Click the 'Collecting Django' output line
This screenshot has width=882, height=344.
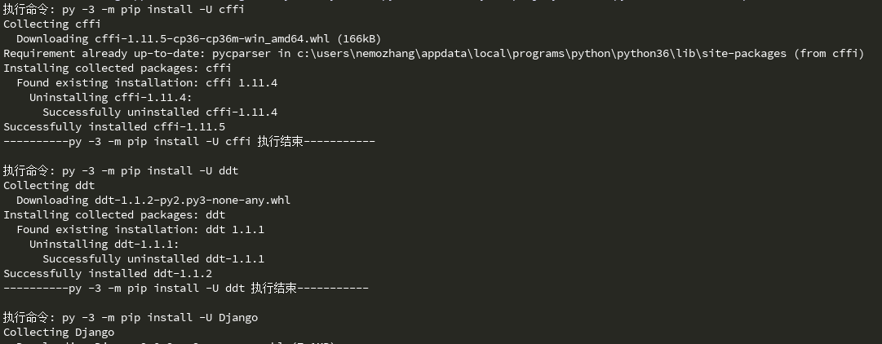tap(59, 332)
